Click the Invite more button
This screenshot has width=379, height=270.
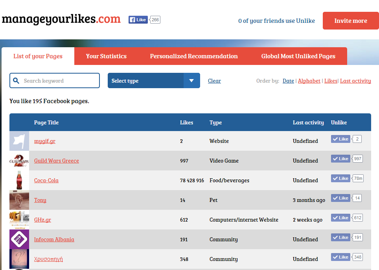(351, 21)
